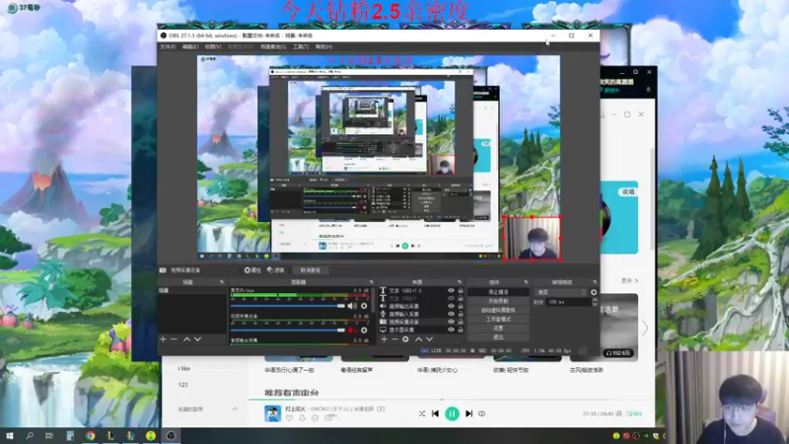Open the OBS Tools menu (工具)

point(301,46)
